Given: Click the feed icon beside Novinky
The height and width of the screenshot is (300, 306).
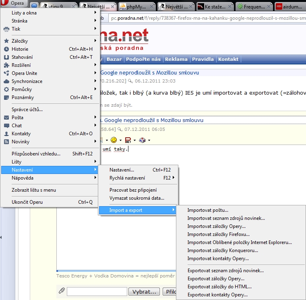Looking at the screenshot, I should point(6,142).
